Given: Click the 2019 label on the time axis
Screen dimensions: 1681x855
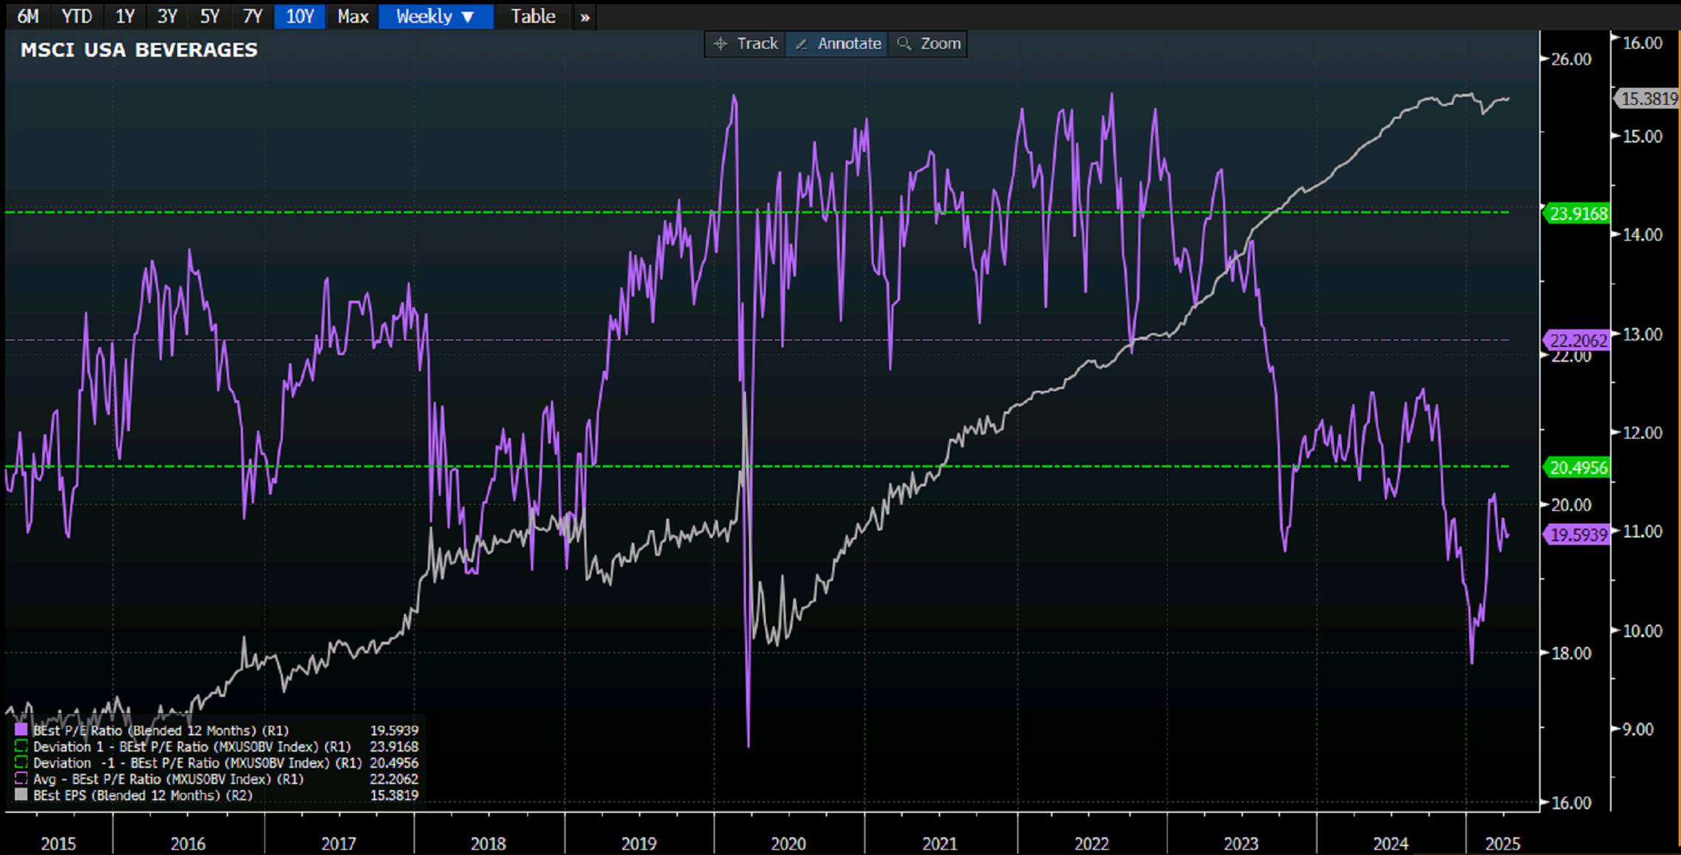Looking at the screenshot, I should (x=639, y=843).
